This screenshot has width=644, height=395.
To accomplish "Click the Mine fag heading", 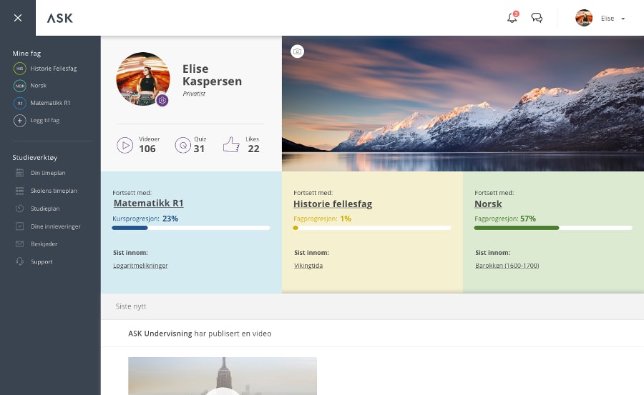I will [26, 54].
